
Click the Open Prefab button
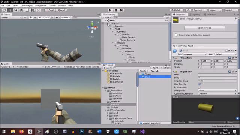(204, 28)
